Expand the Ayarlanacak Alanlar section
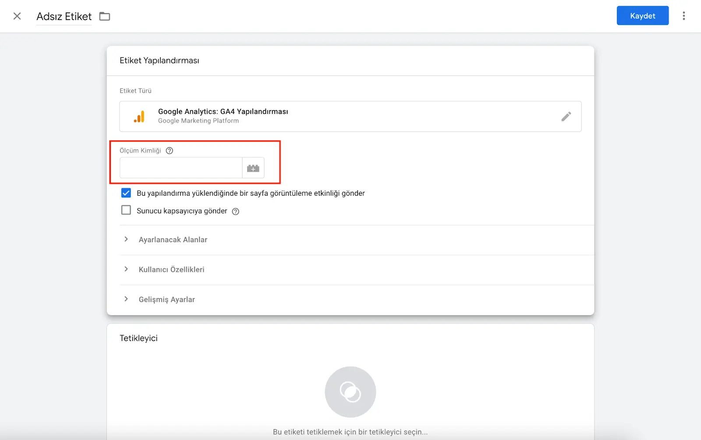This screenshot has height=440, width=701. click(173, 239)
